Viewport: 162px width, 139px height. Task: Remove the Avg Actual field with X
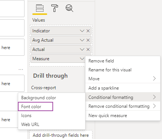point(88,40)
